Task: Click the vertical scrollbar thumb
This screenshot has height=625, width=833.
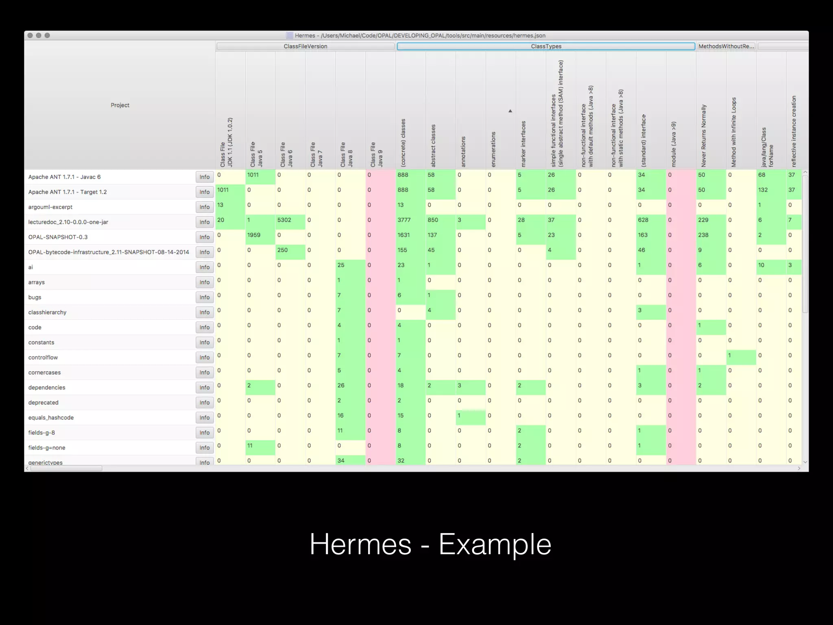Action: [x=805, y=244]
